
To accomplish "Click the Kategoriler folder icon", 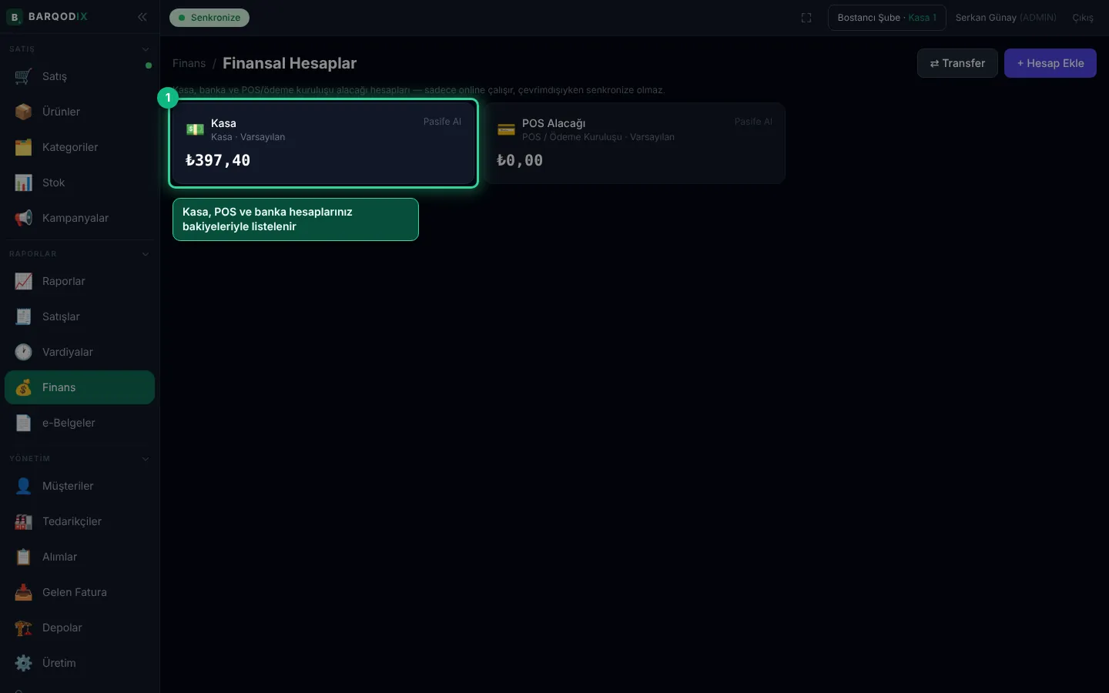I will (23, 147).
